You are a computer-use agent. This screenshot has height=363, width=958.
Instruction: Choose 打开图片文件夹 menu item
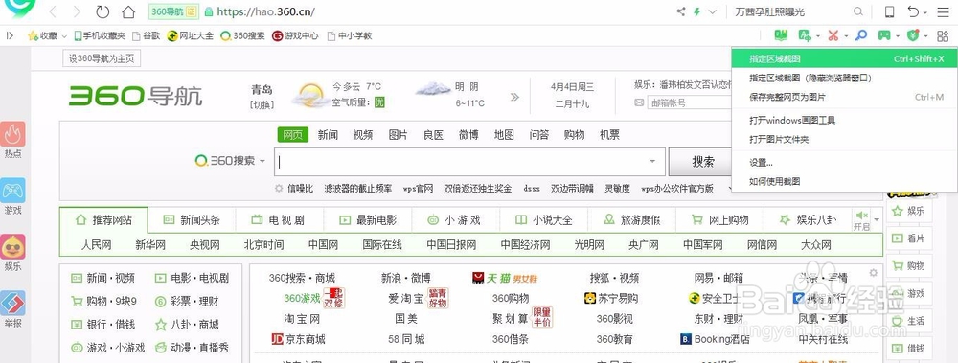[x=844, y=139]
